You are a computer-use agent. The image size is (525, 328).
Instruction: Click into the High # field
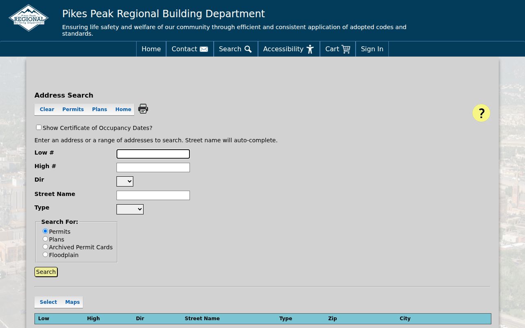[x=153, y=167]
